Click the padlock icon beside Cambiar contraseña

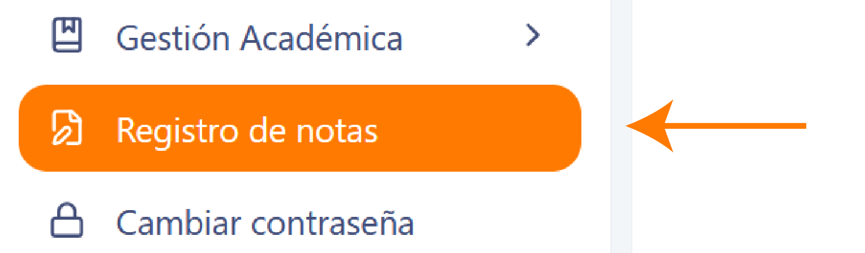[x=67, y=221]
